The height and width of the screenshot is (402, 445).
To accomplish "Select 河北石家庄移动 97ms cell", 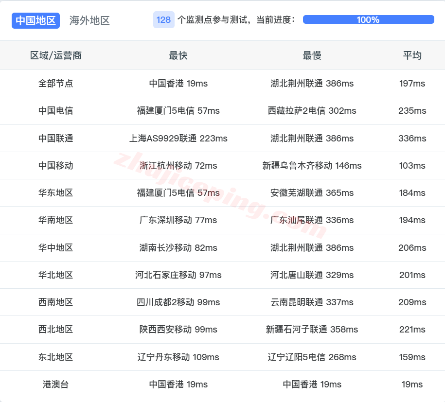I will coord(178,275).
